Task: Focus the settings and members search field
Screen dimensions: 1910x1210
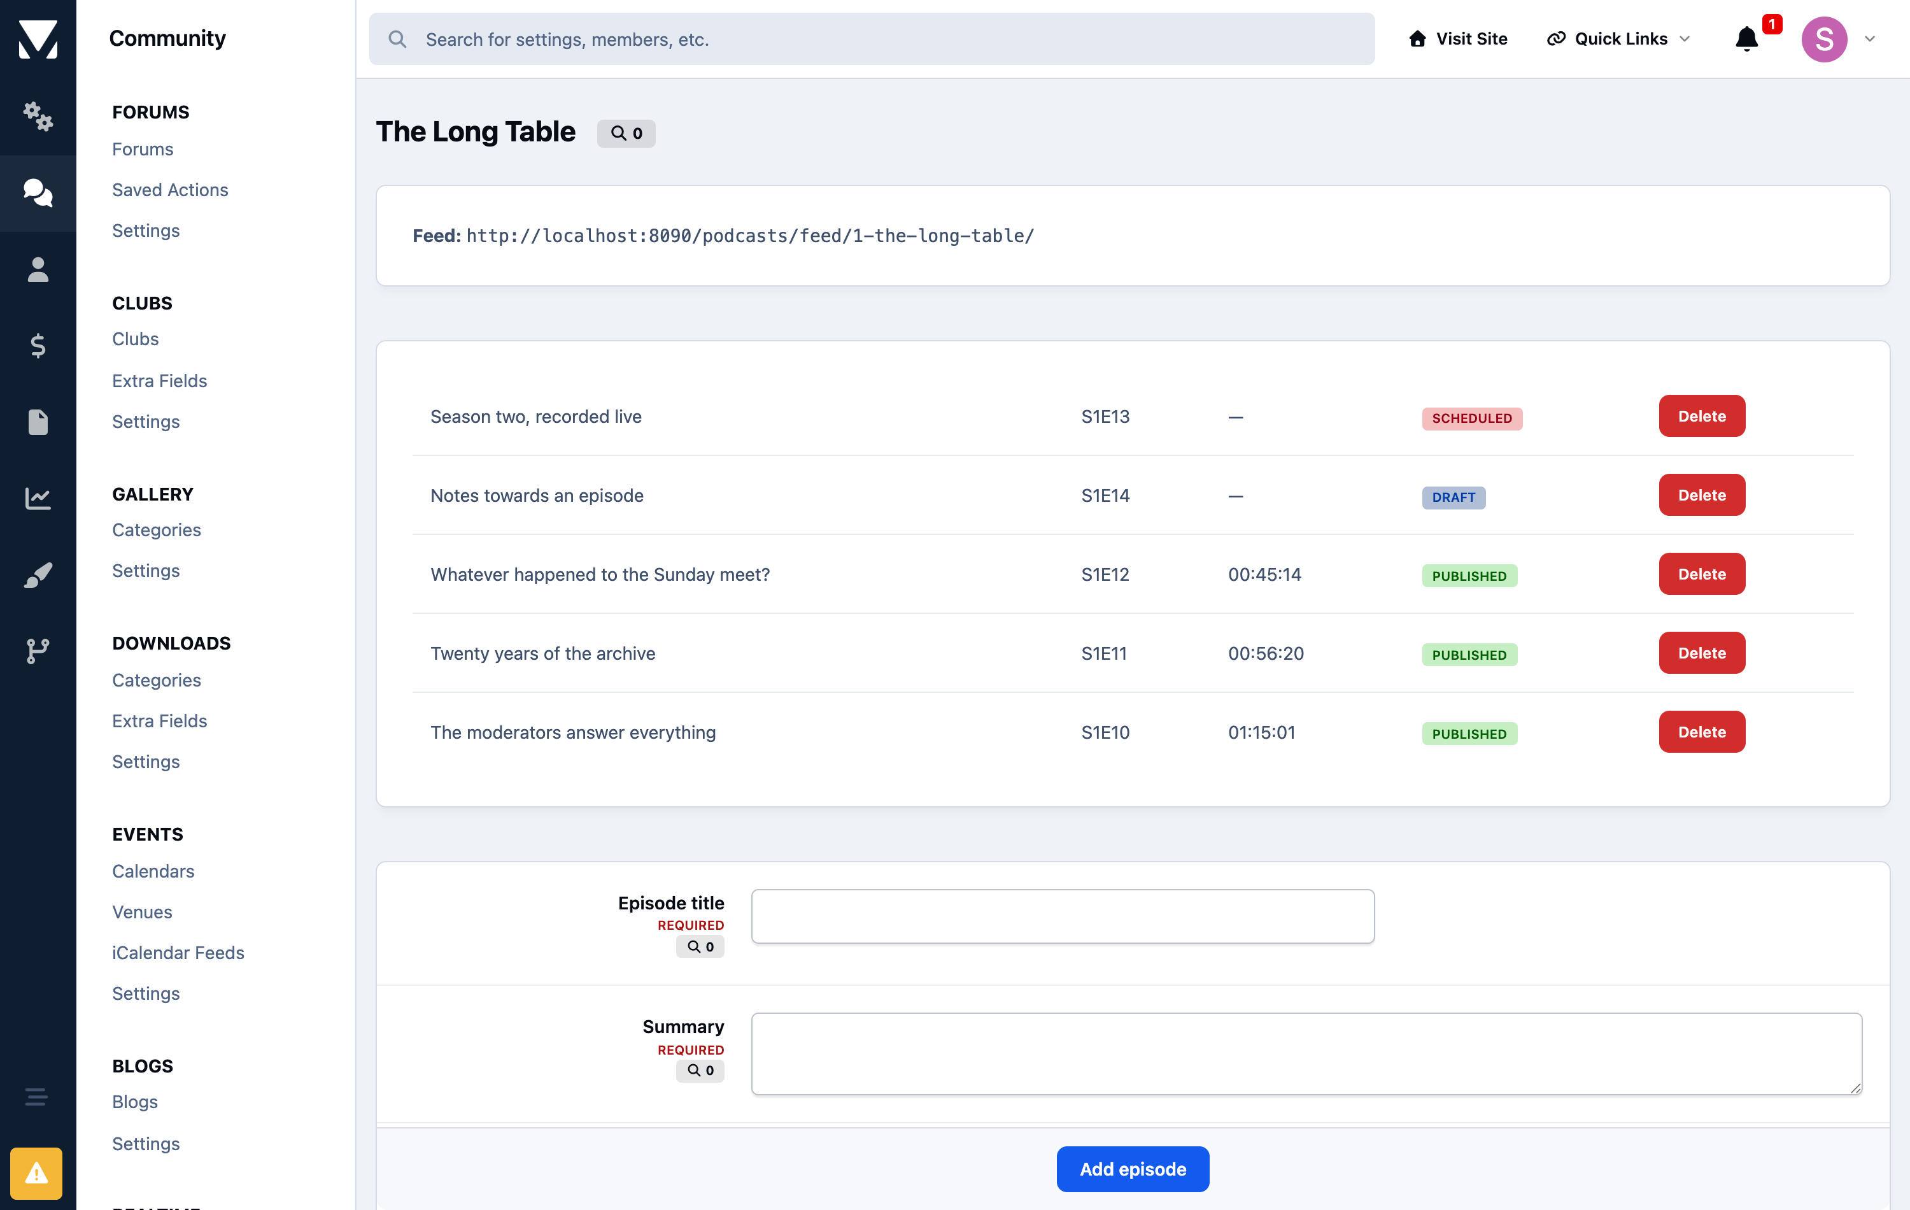Action: click(872, 39)
